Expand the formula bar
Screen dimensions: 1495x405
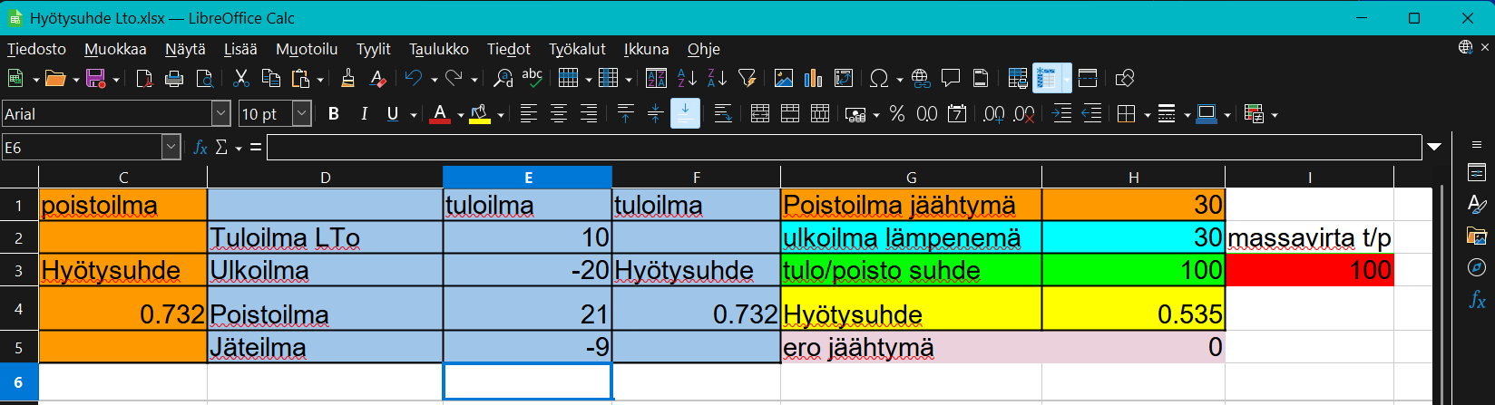[x=1434, y=147]
